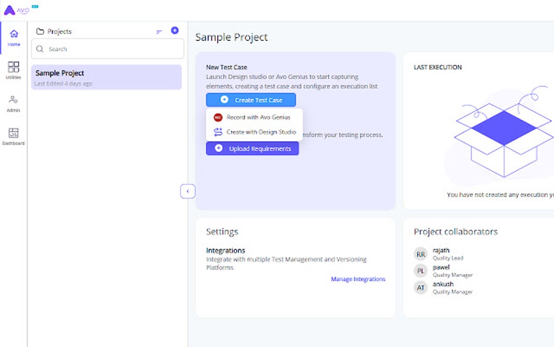
Task: Select Sample Project in projects list
Action: (106, 77)
